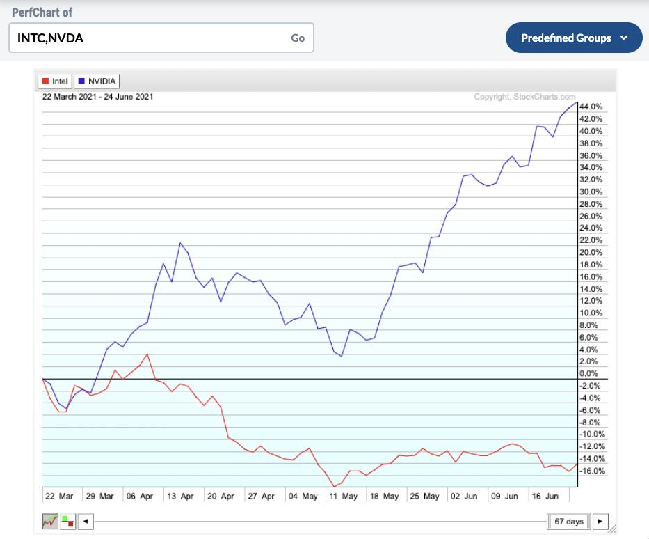Click left arrow to shift date range back

[x=85, y=521]
